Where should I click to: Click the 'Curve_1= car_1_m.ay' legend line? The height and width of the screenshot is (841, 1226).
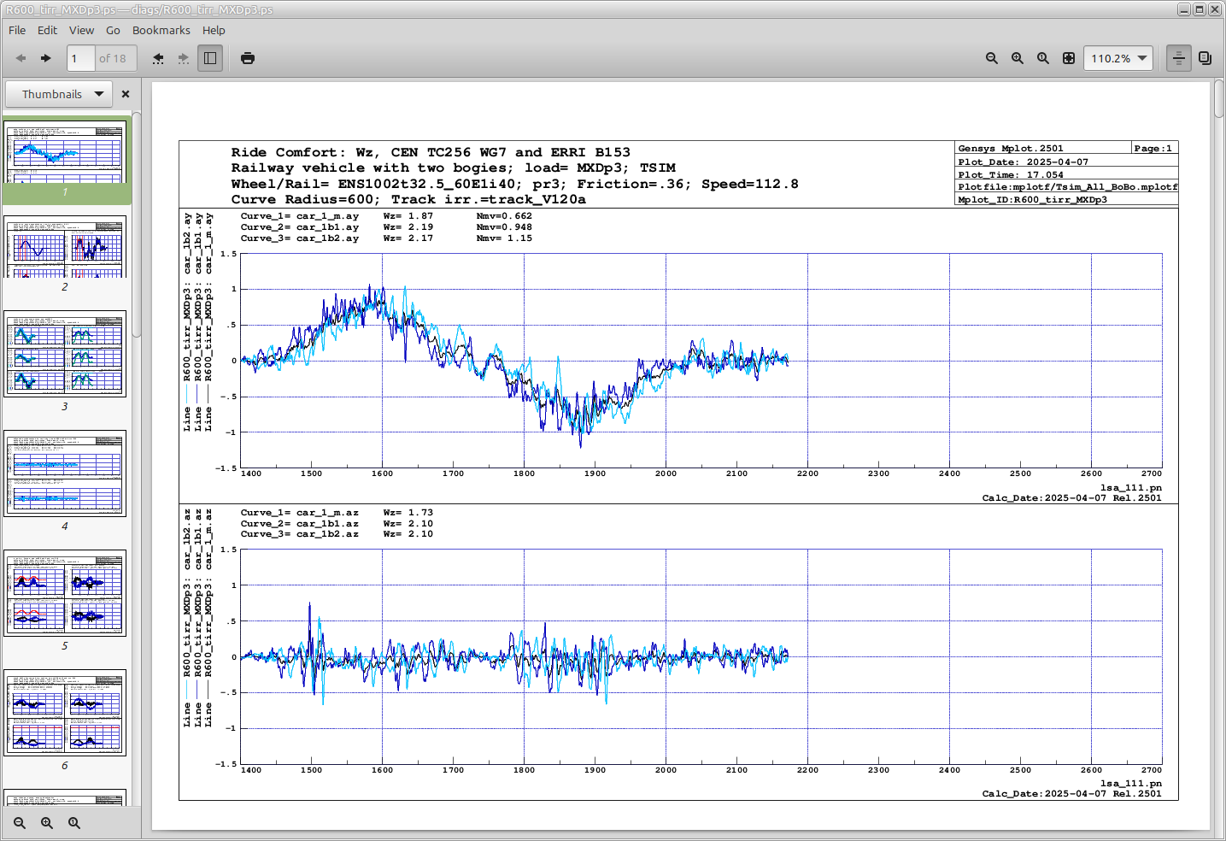300,216
